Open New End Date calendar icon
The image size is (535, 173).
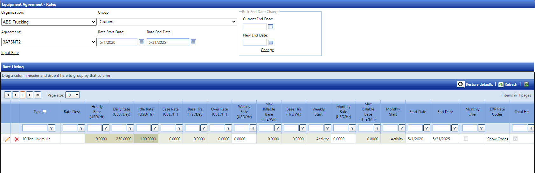[x=271, y=42]
